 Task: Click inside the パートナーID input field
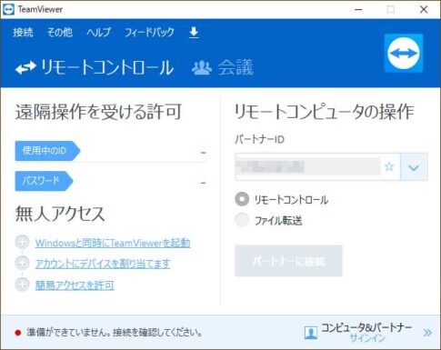308,166
